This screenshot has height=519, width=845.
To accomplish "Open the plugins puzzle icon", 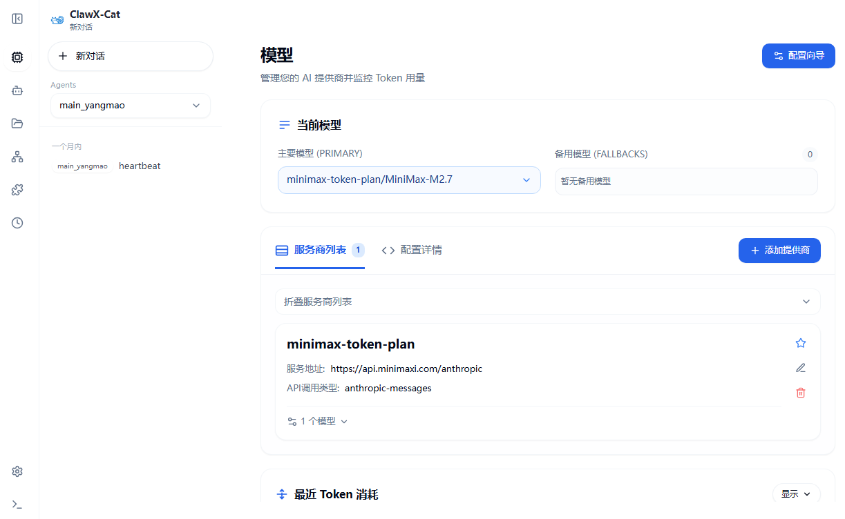I will (17, 190).
